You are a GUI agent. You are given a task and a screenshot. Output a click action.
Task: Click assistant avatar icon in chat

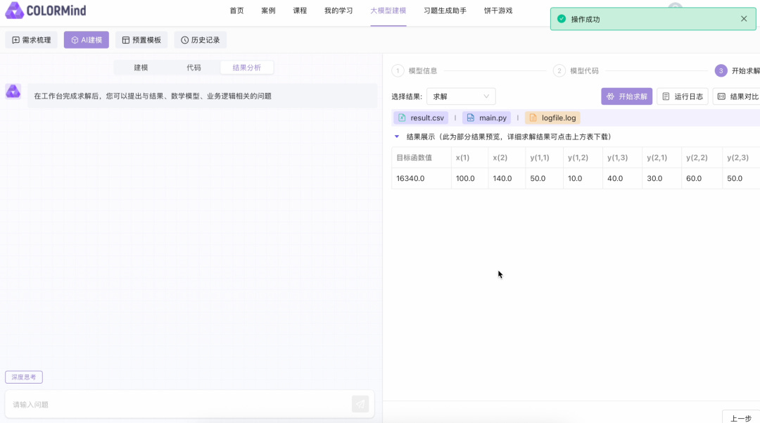tap(13, 91)
